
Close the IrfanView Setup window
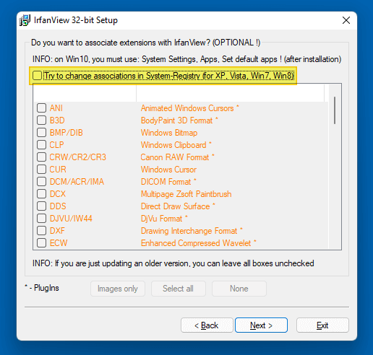click(346, 20)
